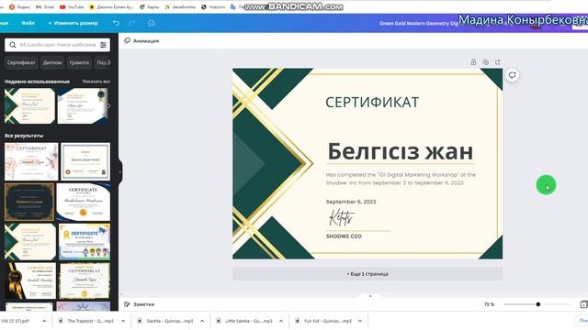
Task: Open the Анимация panel
Action: click(x=141, y=40)
